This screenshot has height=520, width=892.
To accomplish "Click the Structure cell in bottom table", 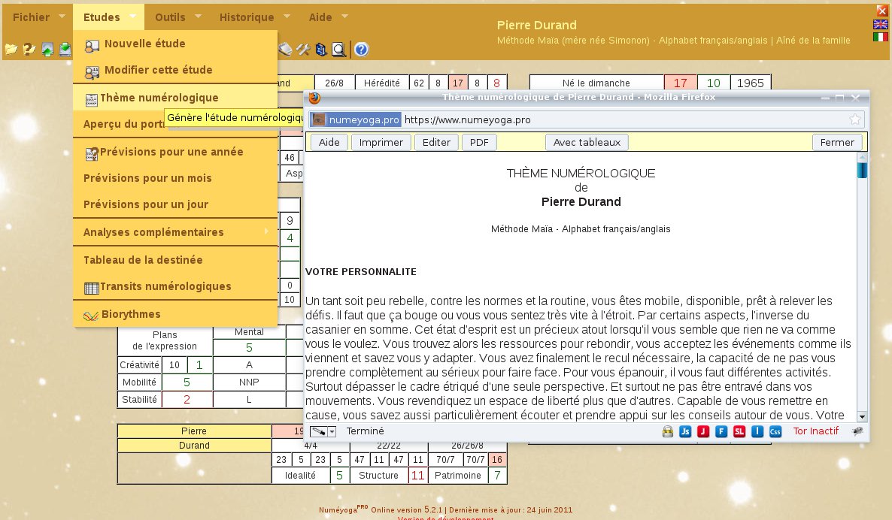I will coord(378,475).
